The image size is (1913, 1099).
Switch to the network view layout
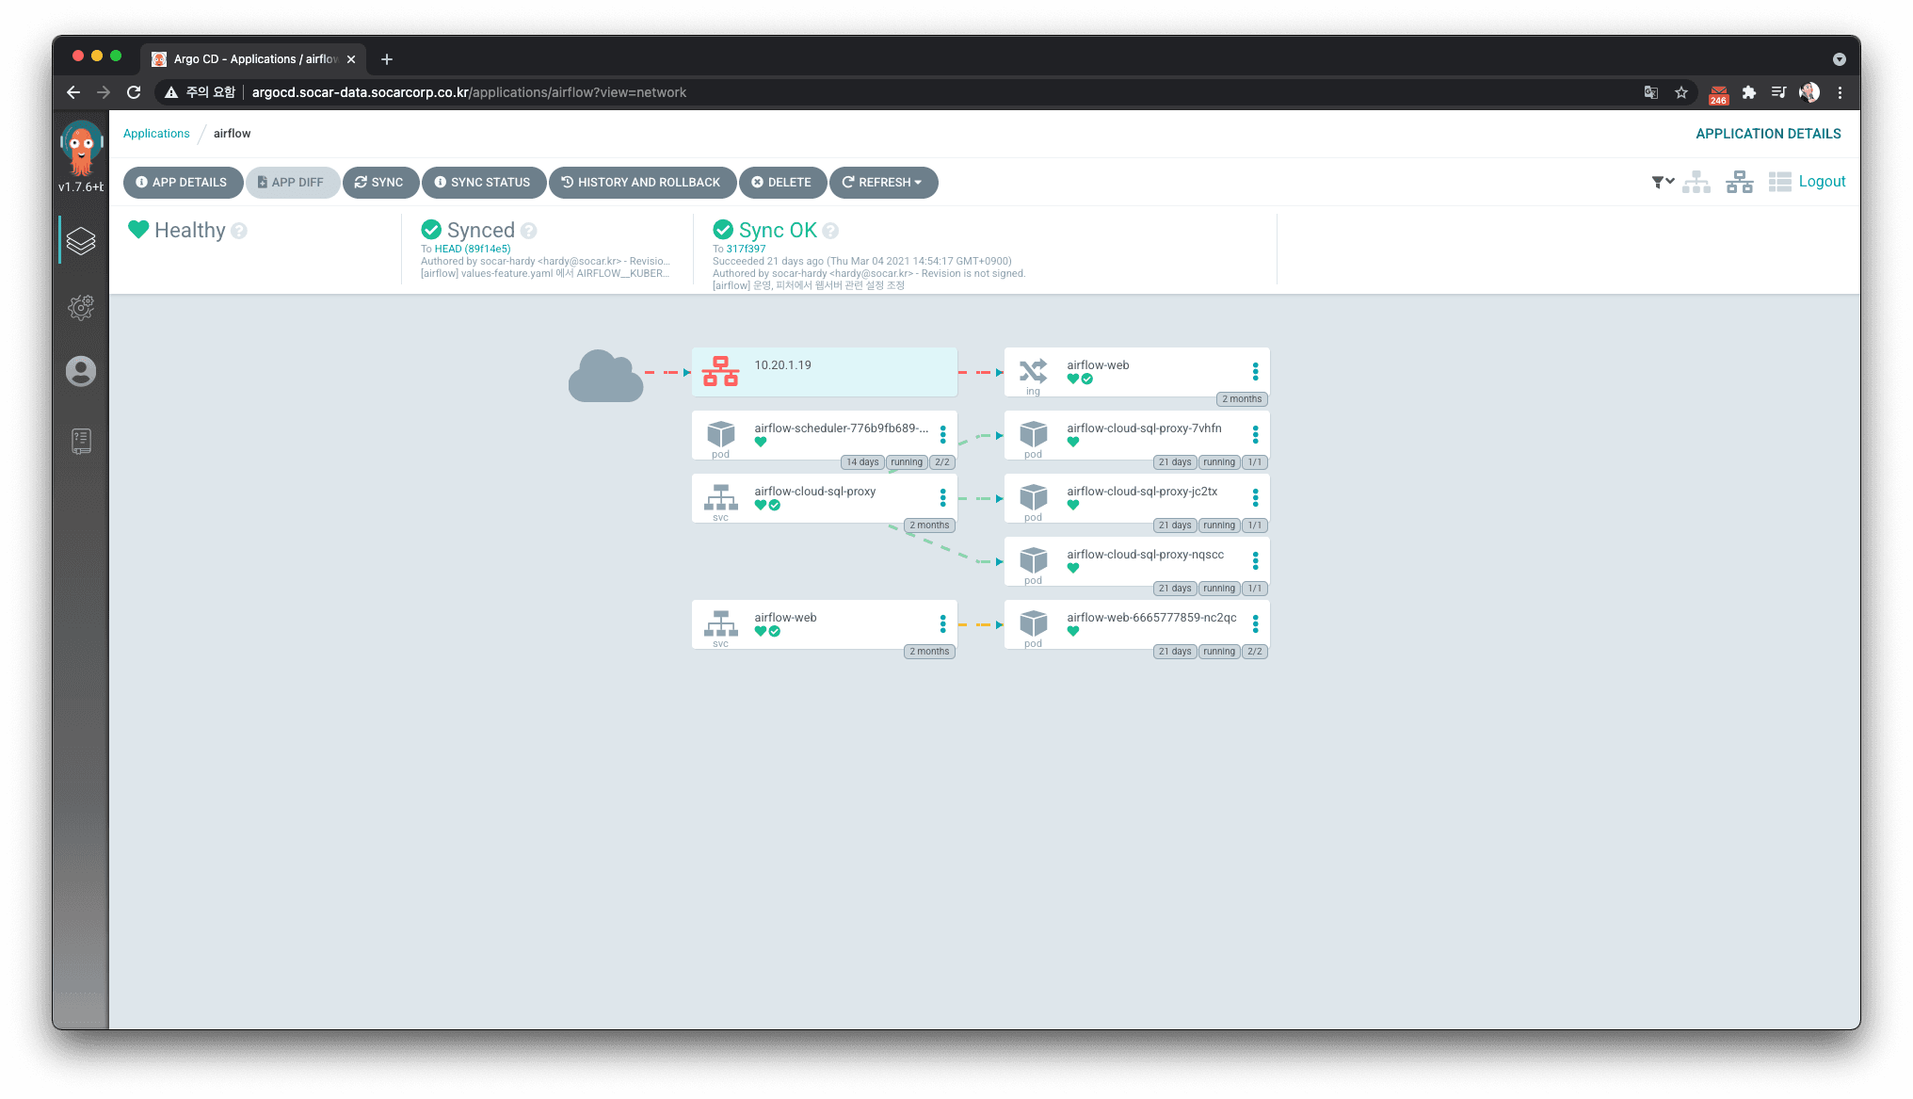[x=1739, y=182]
